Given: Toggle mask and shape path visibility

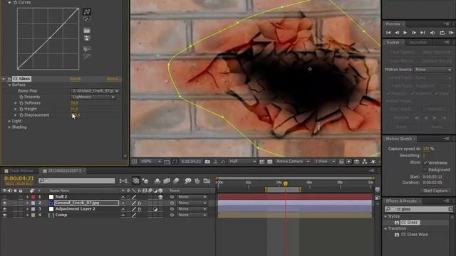Looking at the screenshot, I should coord(175,161).
